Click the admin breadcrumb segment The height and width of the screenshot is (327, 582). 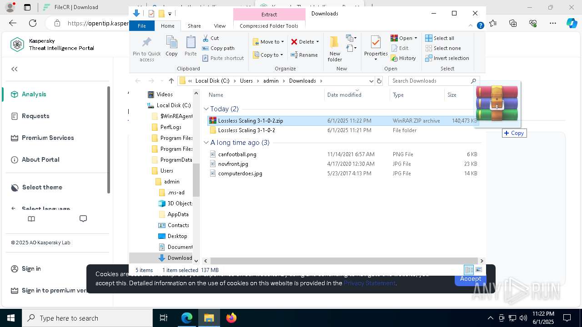click(x=271, y=81)
